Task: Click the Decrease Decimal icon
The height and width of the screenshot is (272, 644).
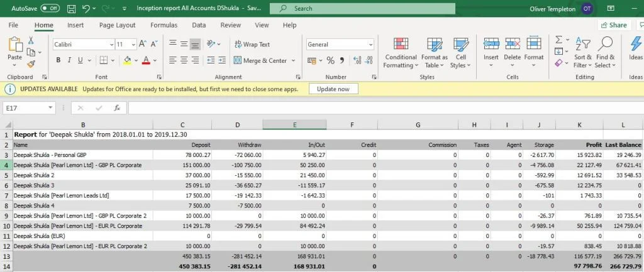Action: tap(369, 61)
